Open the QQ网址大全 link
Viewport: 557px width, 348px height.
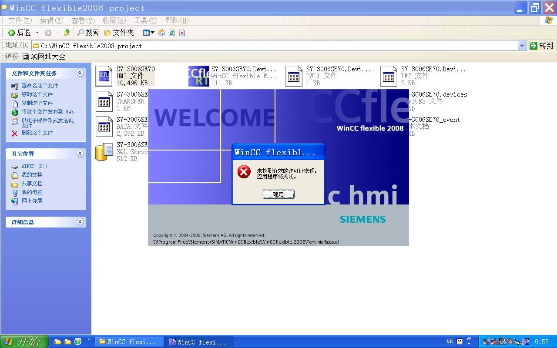pyautogui.click(x=44, y=57)
